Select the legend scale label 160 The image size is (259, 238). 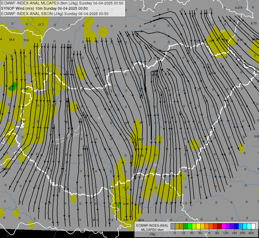234,233
